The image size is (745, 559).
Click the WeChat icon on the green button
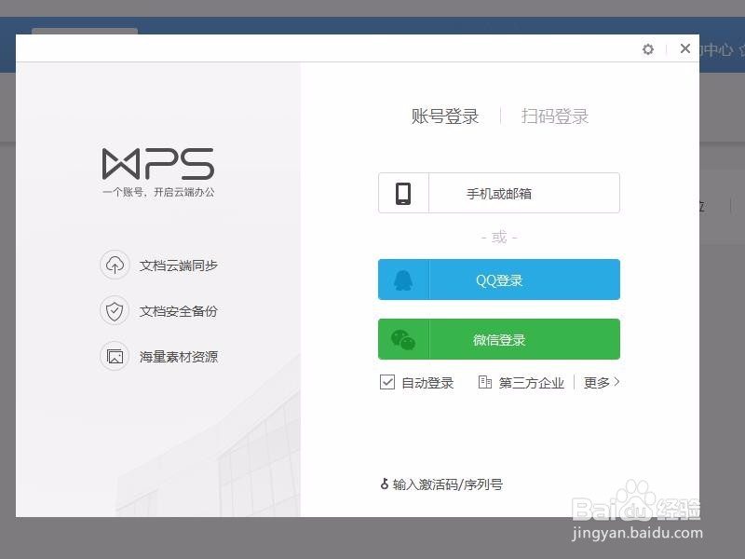pyautogui.click(x=400, y=339)
